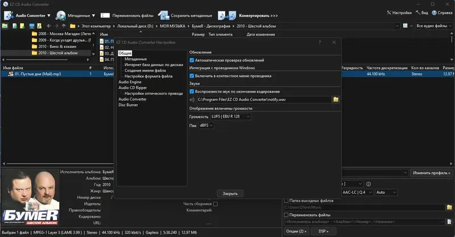
Task: Click the question mark in the settings dialog
Action: (x=320, y=43)
